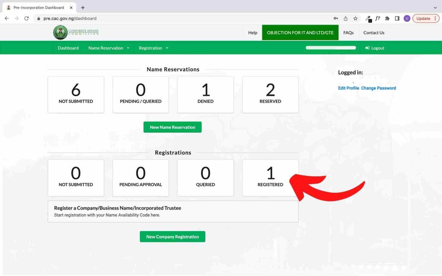This screenshot has width=442, height=276.
Task: Select the Pre-Incorporation Dashboard tab
Action: click(39, 8)
